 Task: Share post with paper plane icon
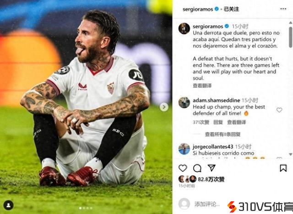click(x=212, y=168)
